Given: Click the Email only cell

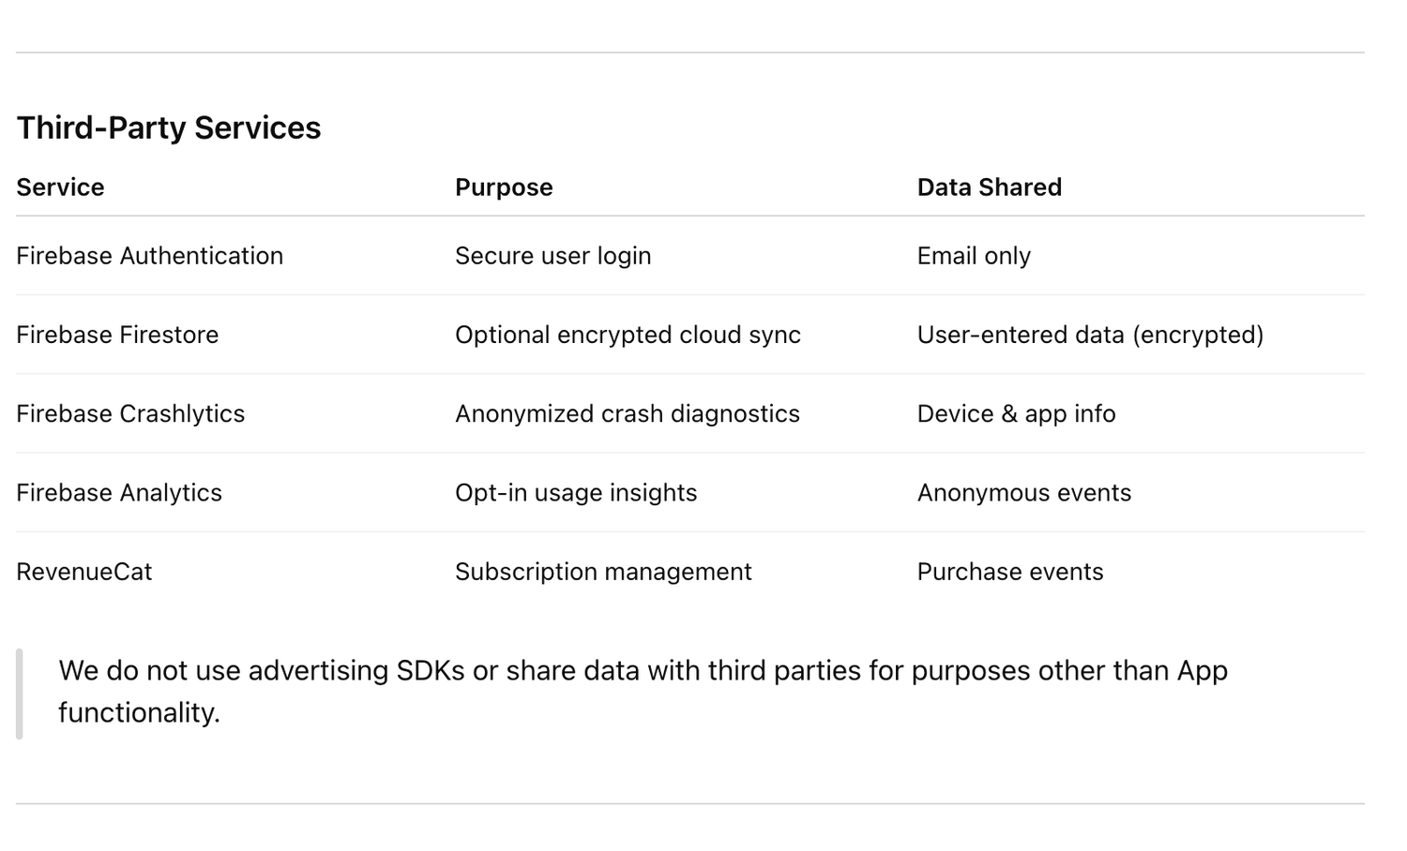Looking at the screenshot, I should coord(974,256).
